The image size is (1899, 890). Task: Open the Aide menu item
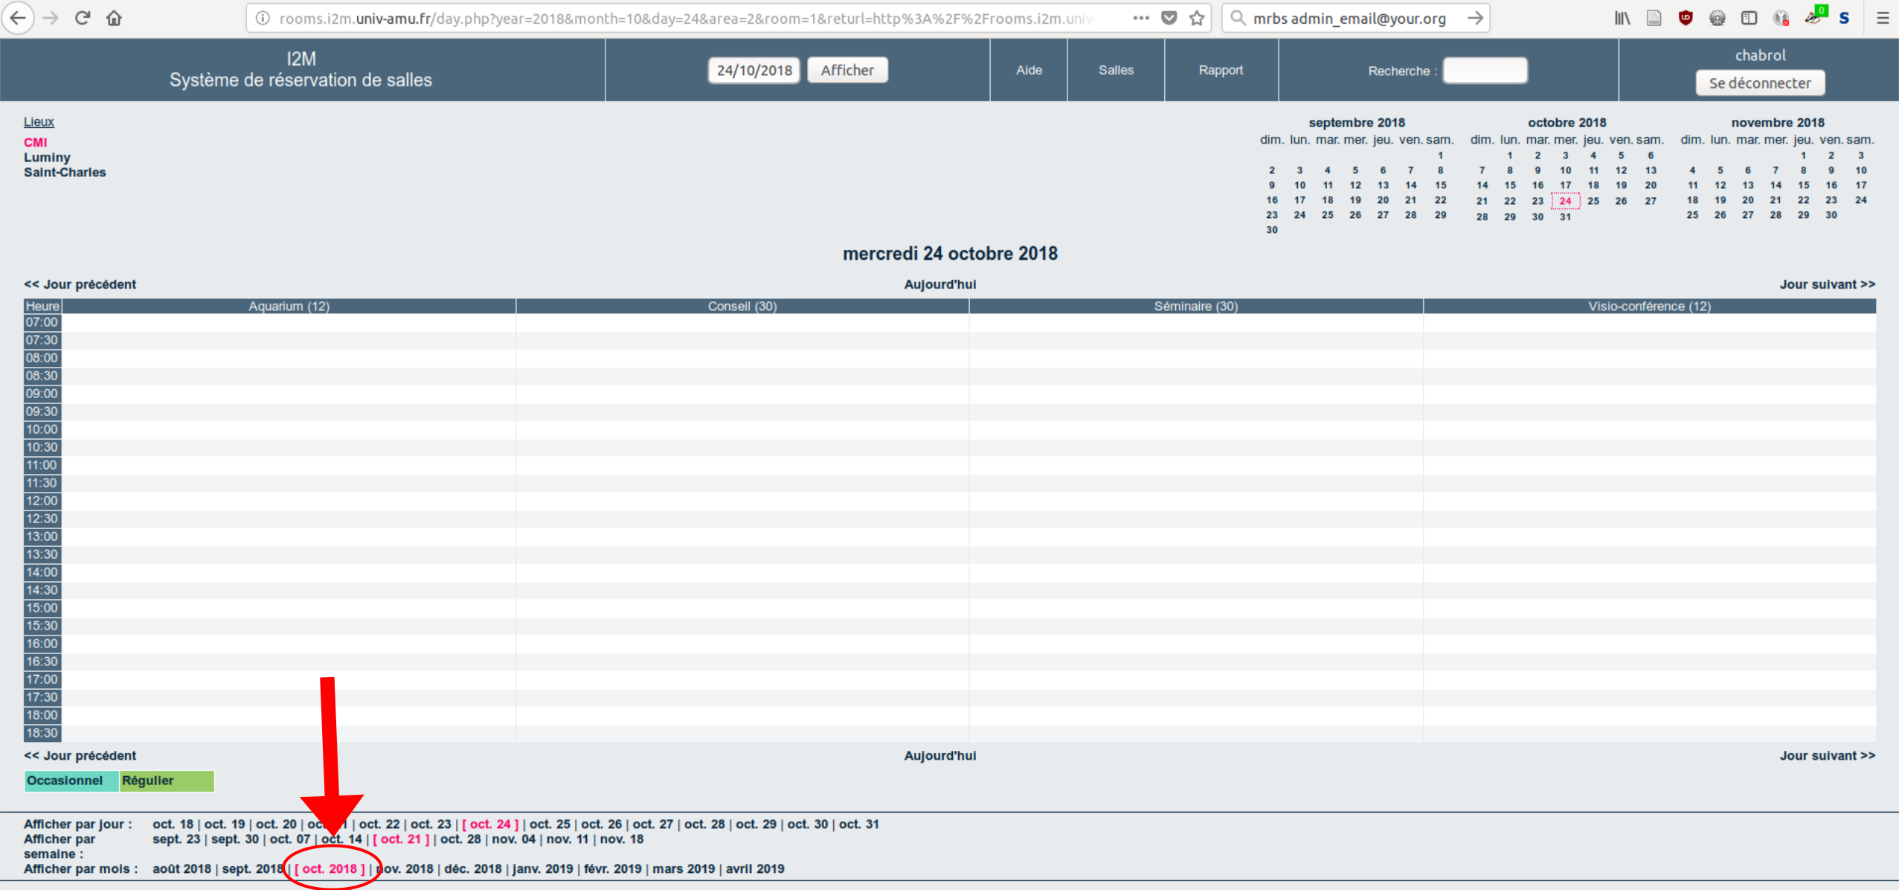coord(1029,70)
